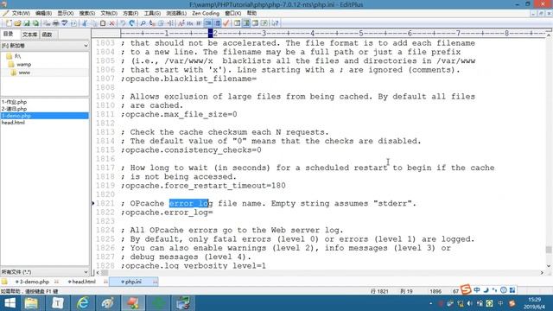Open the Search menu
The height and width of the screenshot is (311, 553).
[86, 13]
